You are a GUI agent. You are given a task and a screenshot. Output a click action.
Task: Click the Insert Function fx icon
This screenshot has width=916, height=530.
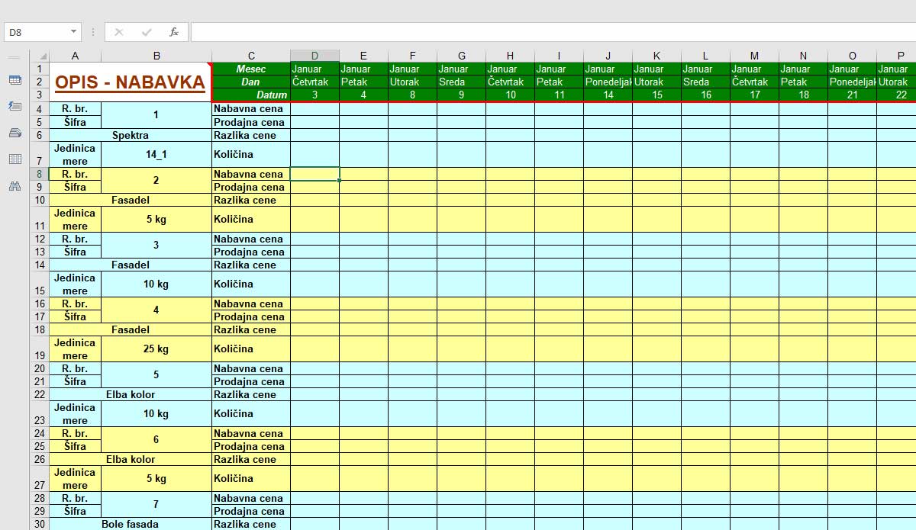174,32
